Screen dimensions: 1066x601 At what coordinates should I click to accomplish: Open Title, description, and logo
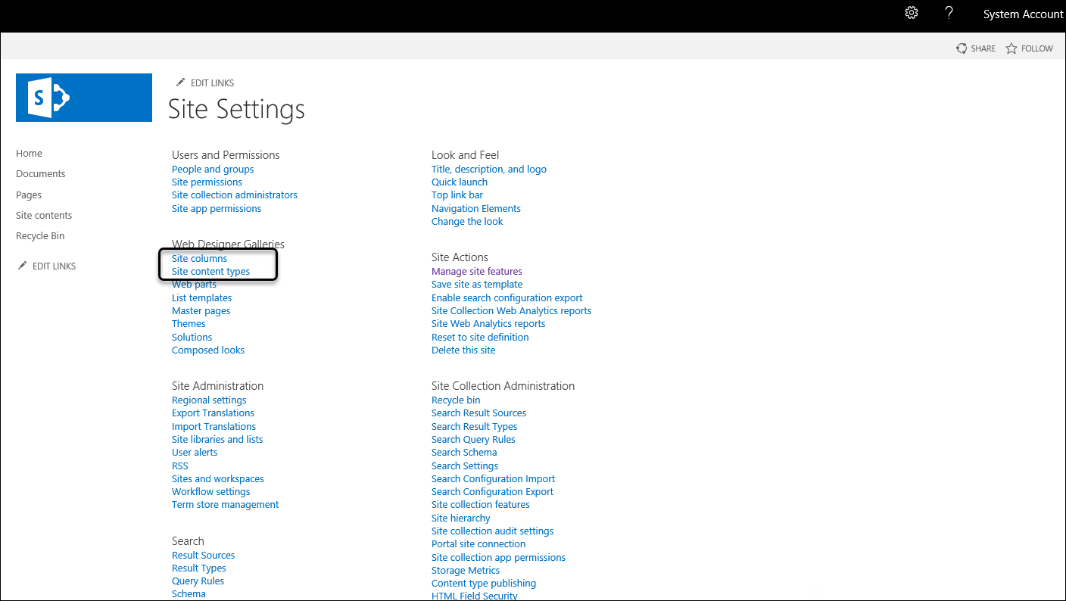click(x=489, y=170)
